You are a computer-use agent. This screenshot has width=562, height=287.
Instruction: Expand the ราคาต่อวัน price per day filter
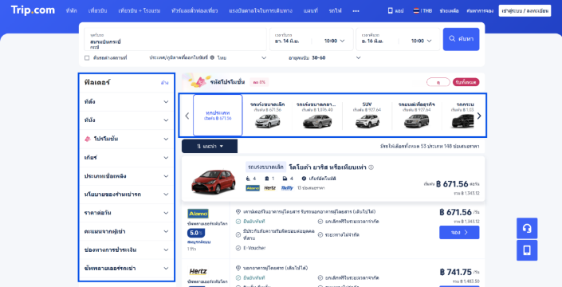[126, 213]
